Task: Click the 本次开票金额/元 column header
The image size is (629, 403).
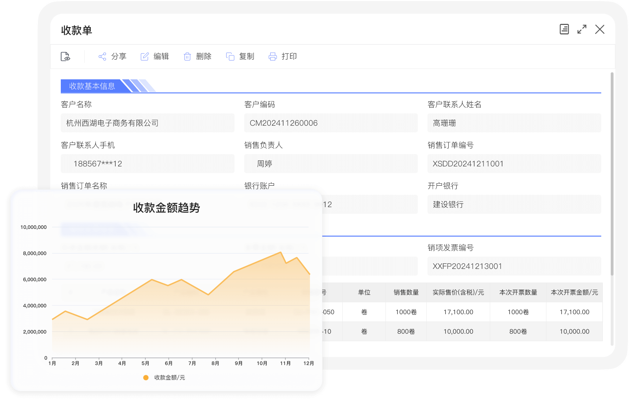Action: tap(575, 292)
